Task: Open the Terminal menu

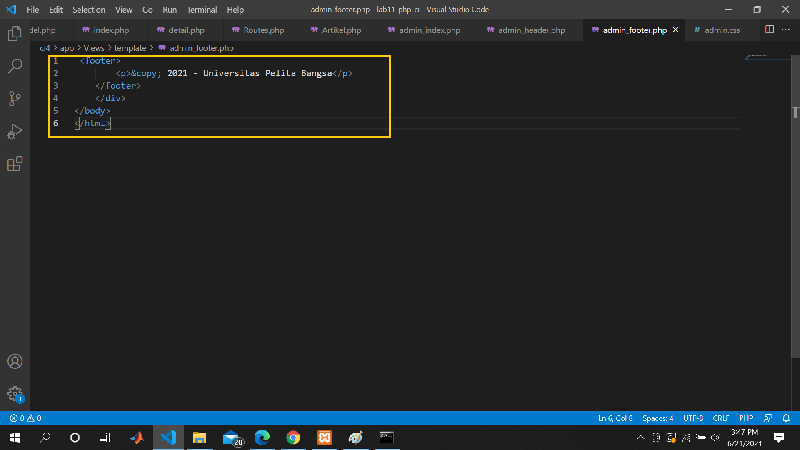Action: 202,9
